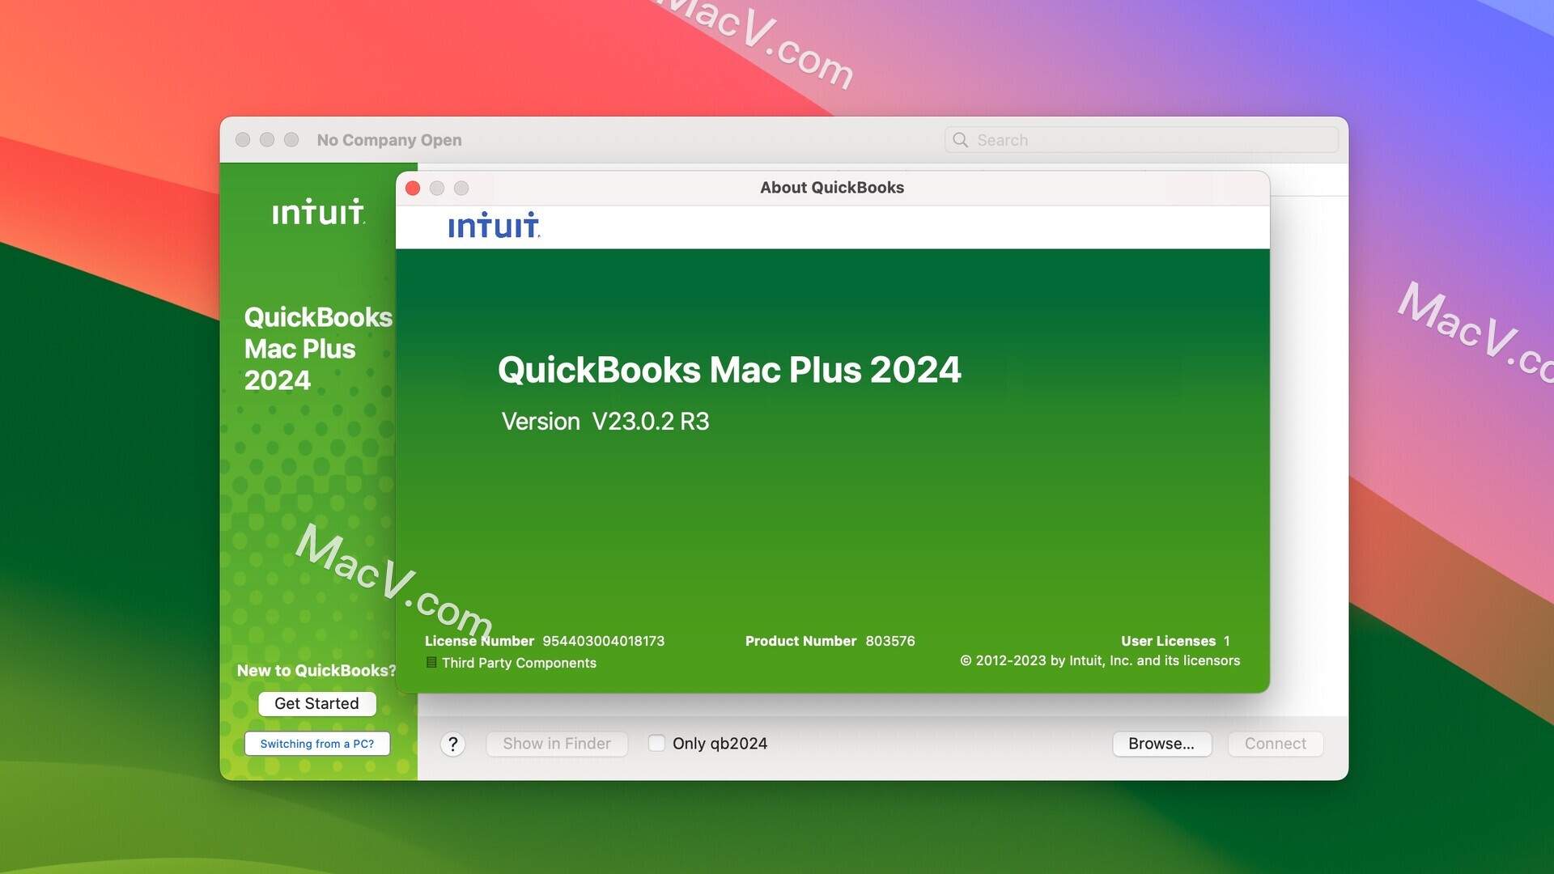Click the Intuit logo in About dialog
The image size is (1554, 874).
[493, 227]
